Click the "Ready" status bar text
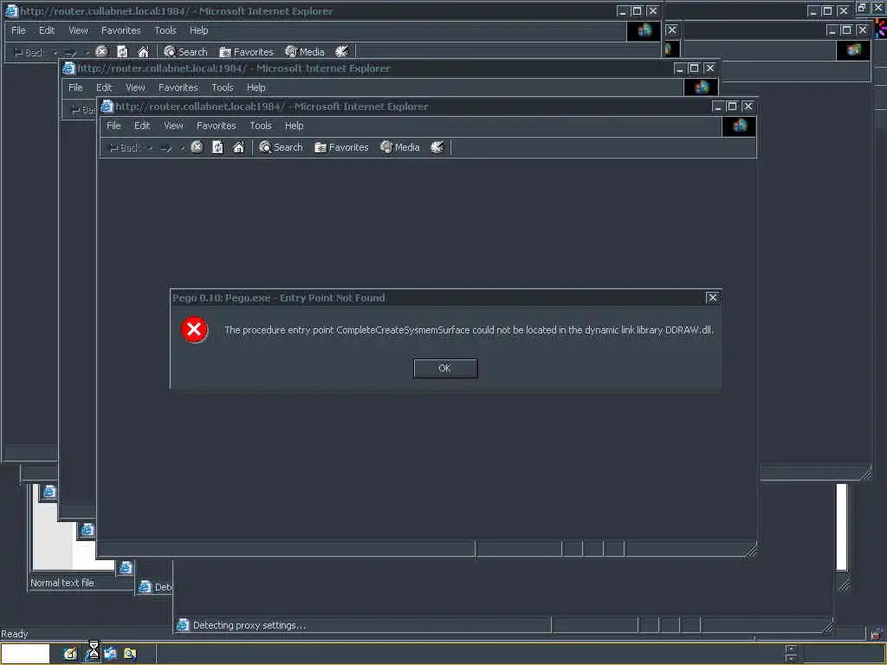 15,634
